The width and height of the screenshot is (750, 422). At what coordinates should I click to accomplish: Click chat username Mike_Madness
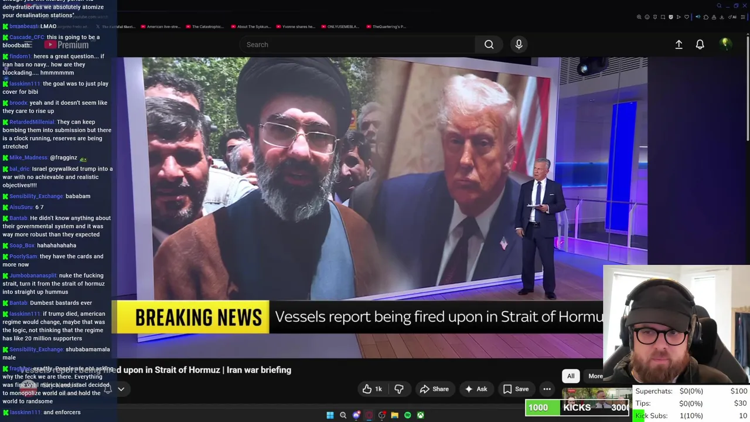(28, 158)
